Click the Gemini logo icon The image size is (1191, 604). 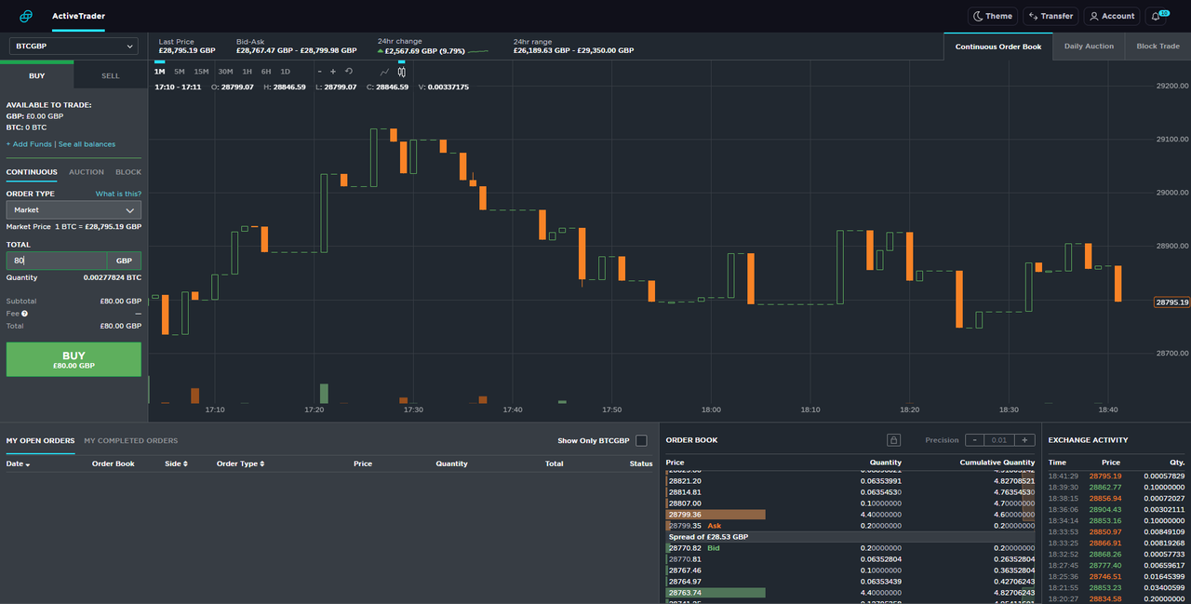[x=26, y=16]
